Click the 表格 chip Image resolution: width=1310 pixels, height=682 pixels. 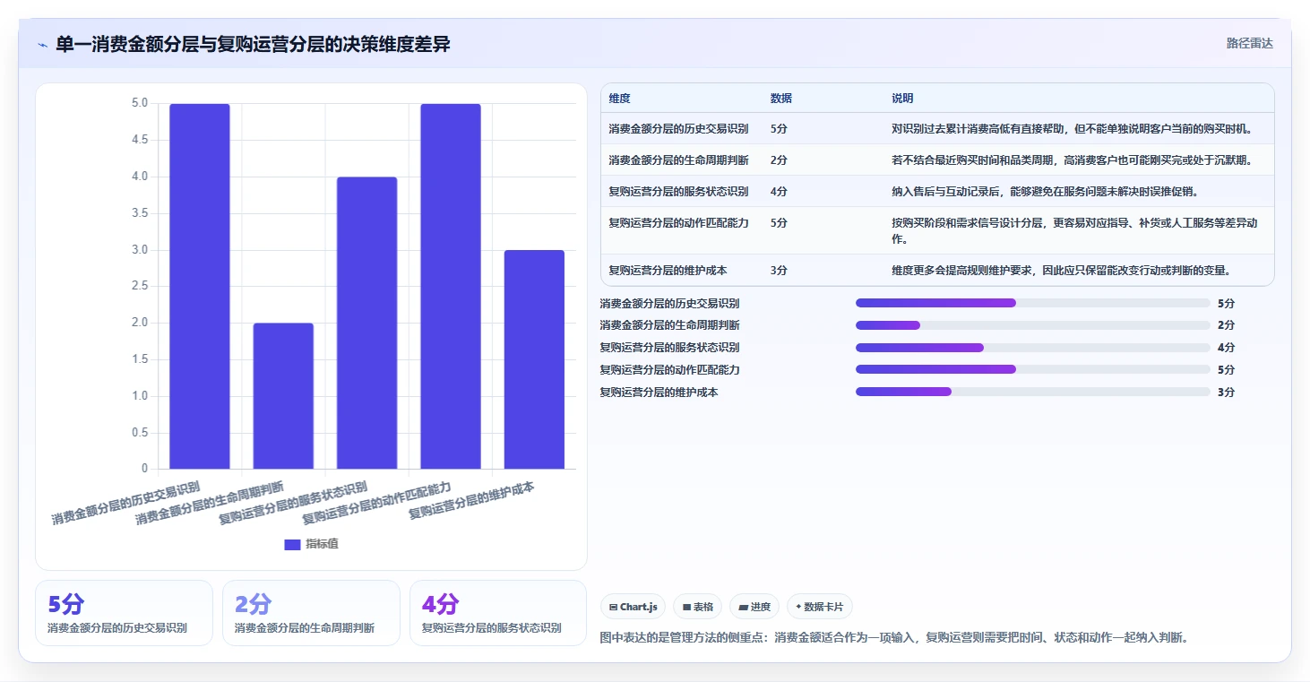point(698,607)
